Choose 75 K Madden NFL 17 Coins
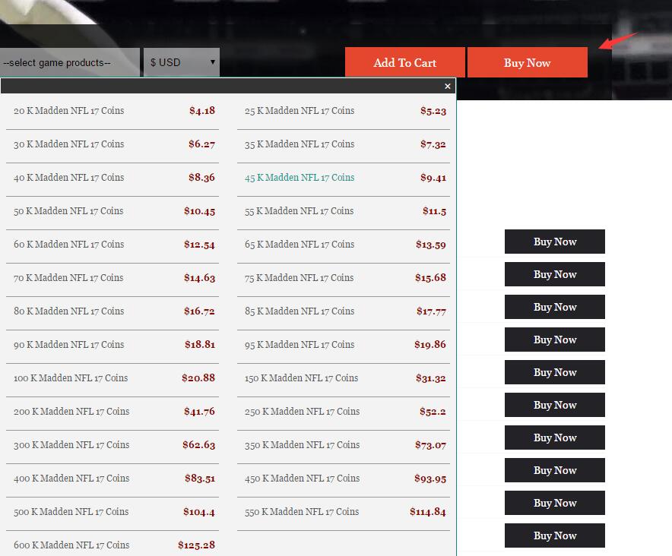672x556 pixels. (300, 277)
